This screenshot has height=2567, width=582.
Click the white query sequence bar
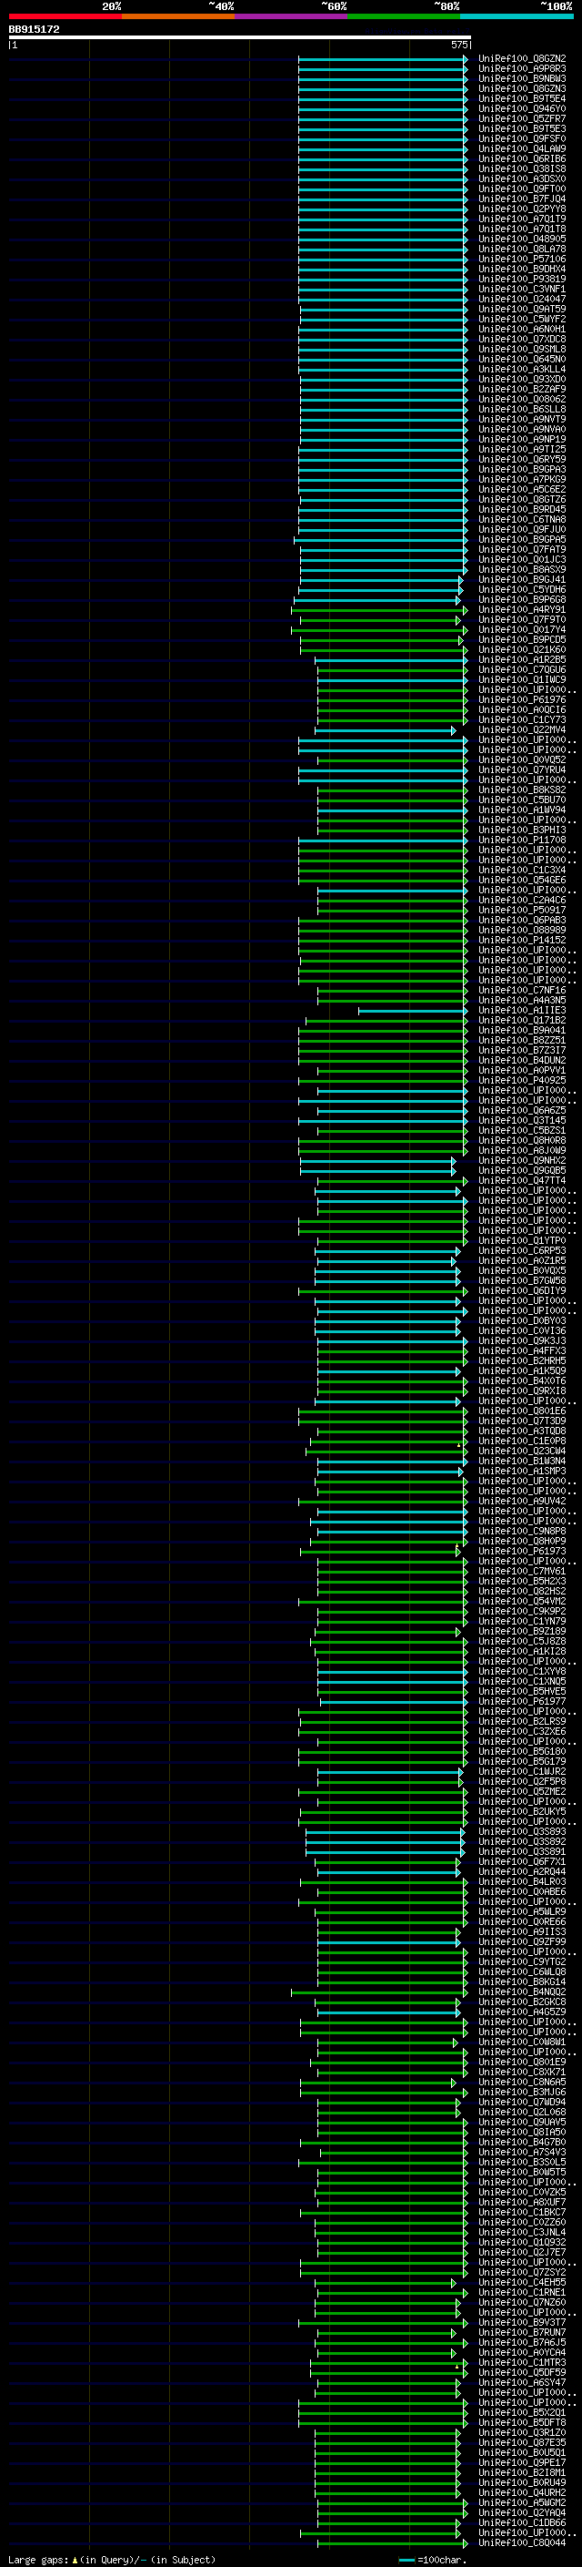(240, 36)
